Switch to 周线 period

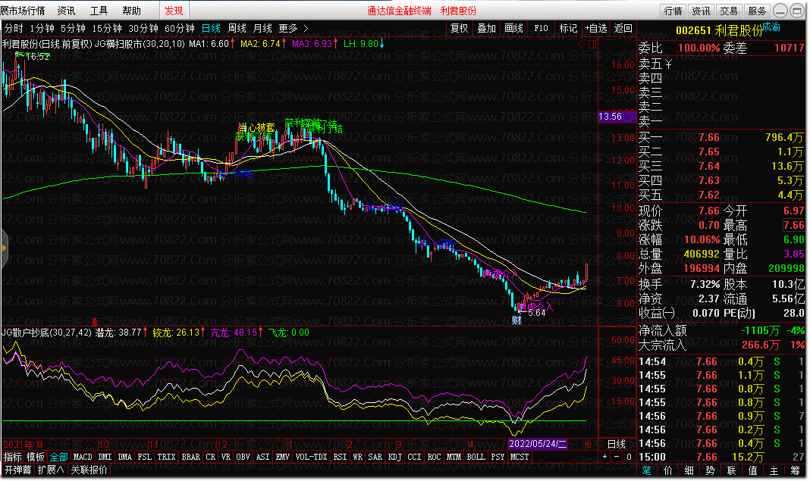pos(237,28)
